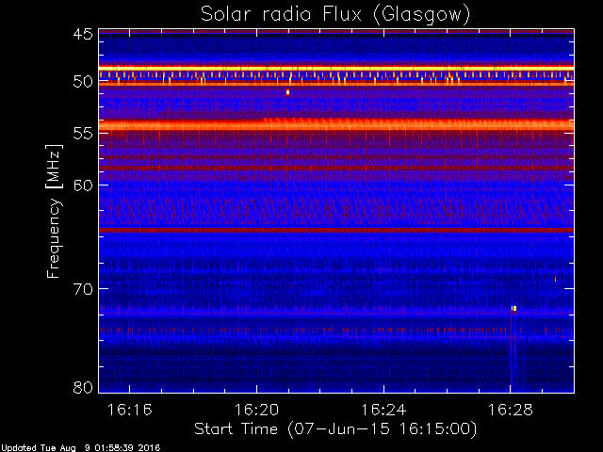603x452 pixels.
Task: Click the 'Start Time (07-Jun-15 16:15:00)' axis label
Action: [334, 428]
